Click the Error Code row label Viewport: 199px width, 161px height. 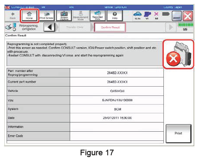15,136
